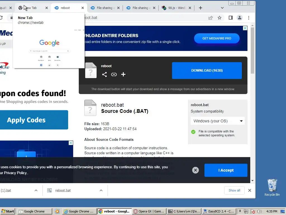Click Show all downloads
Screen dimensions: 286x215
pyautogui.click(x=234, y=190)
